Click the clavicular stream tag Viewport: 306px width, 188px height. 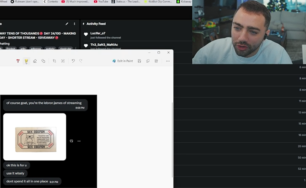[66, 49]
